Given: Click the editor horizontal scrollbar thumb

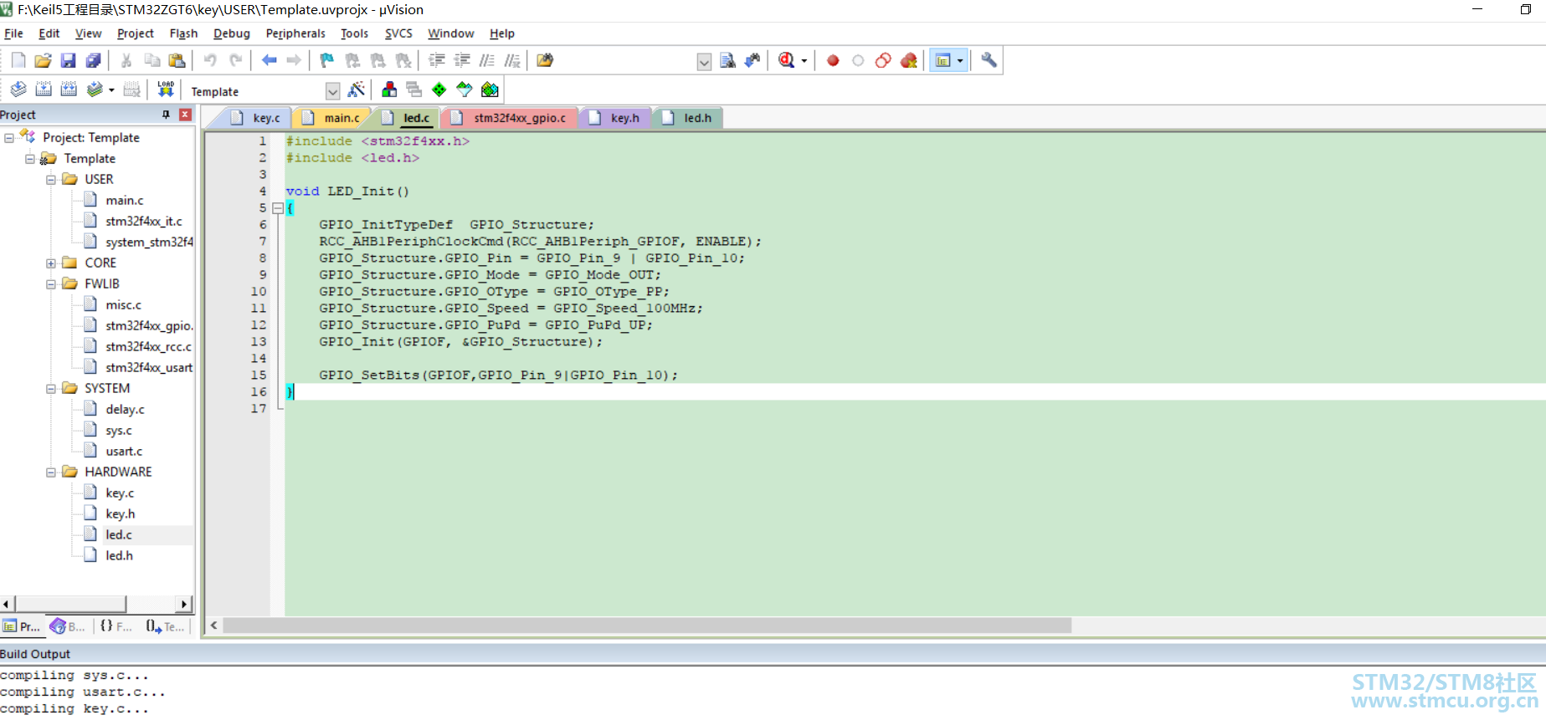Looking at the screenshot, I should tap(647, 626).
